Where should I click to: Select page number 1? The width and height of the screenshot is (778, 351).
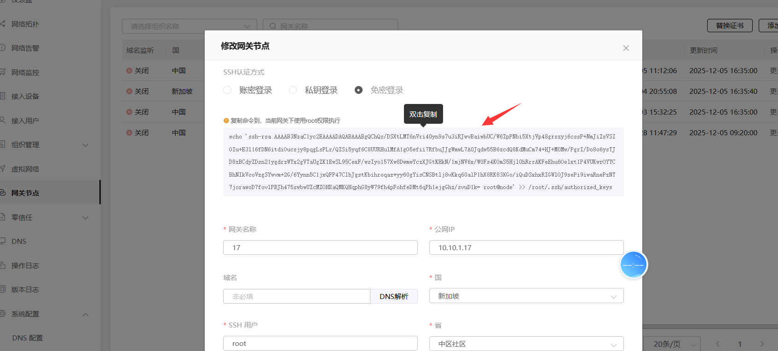click(x=740, y=344)
